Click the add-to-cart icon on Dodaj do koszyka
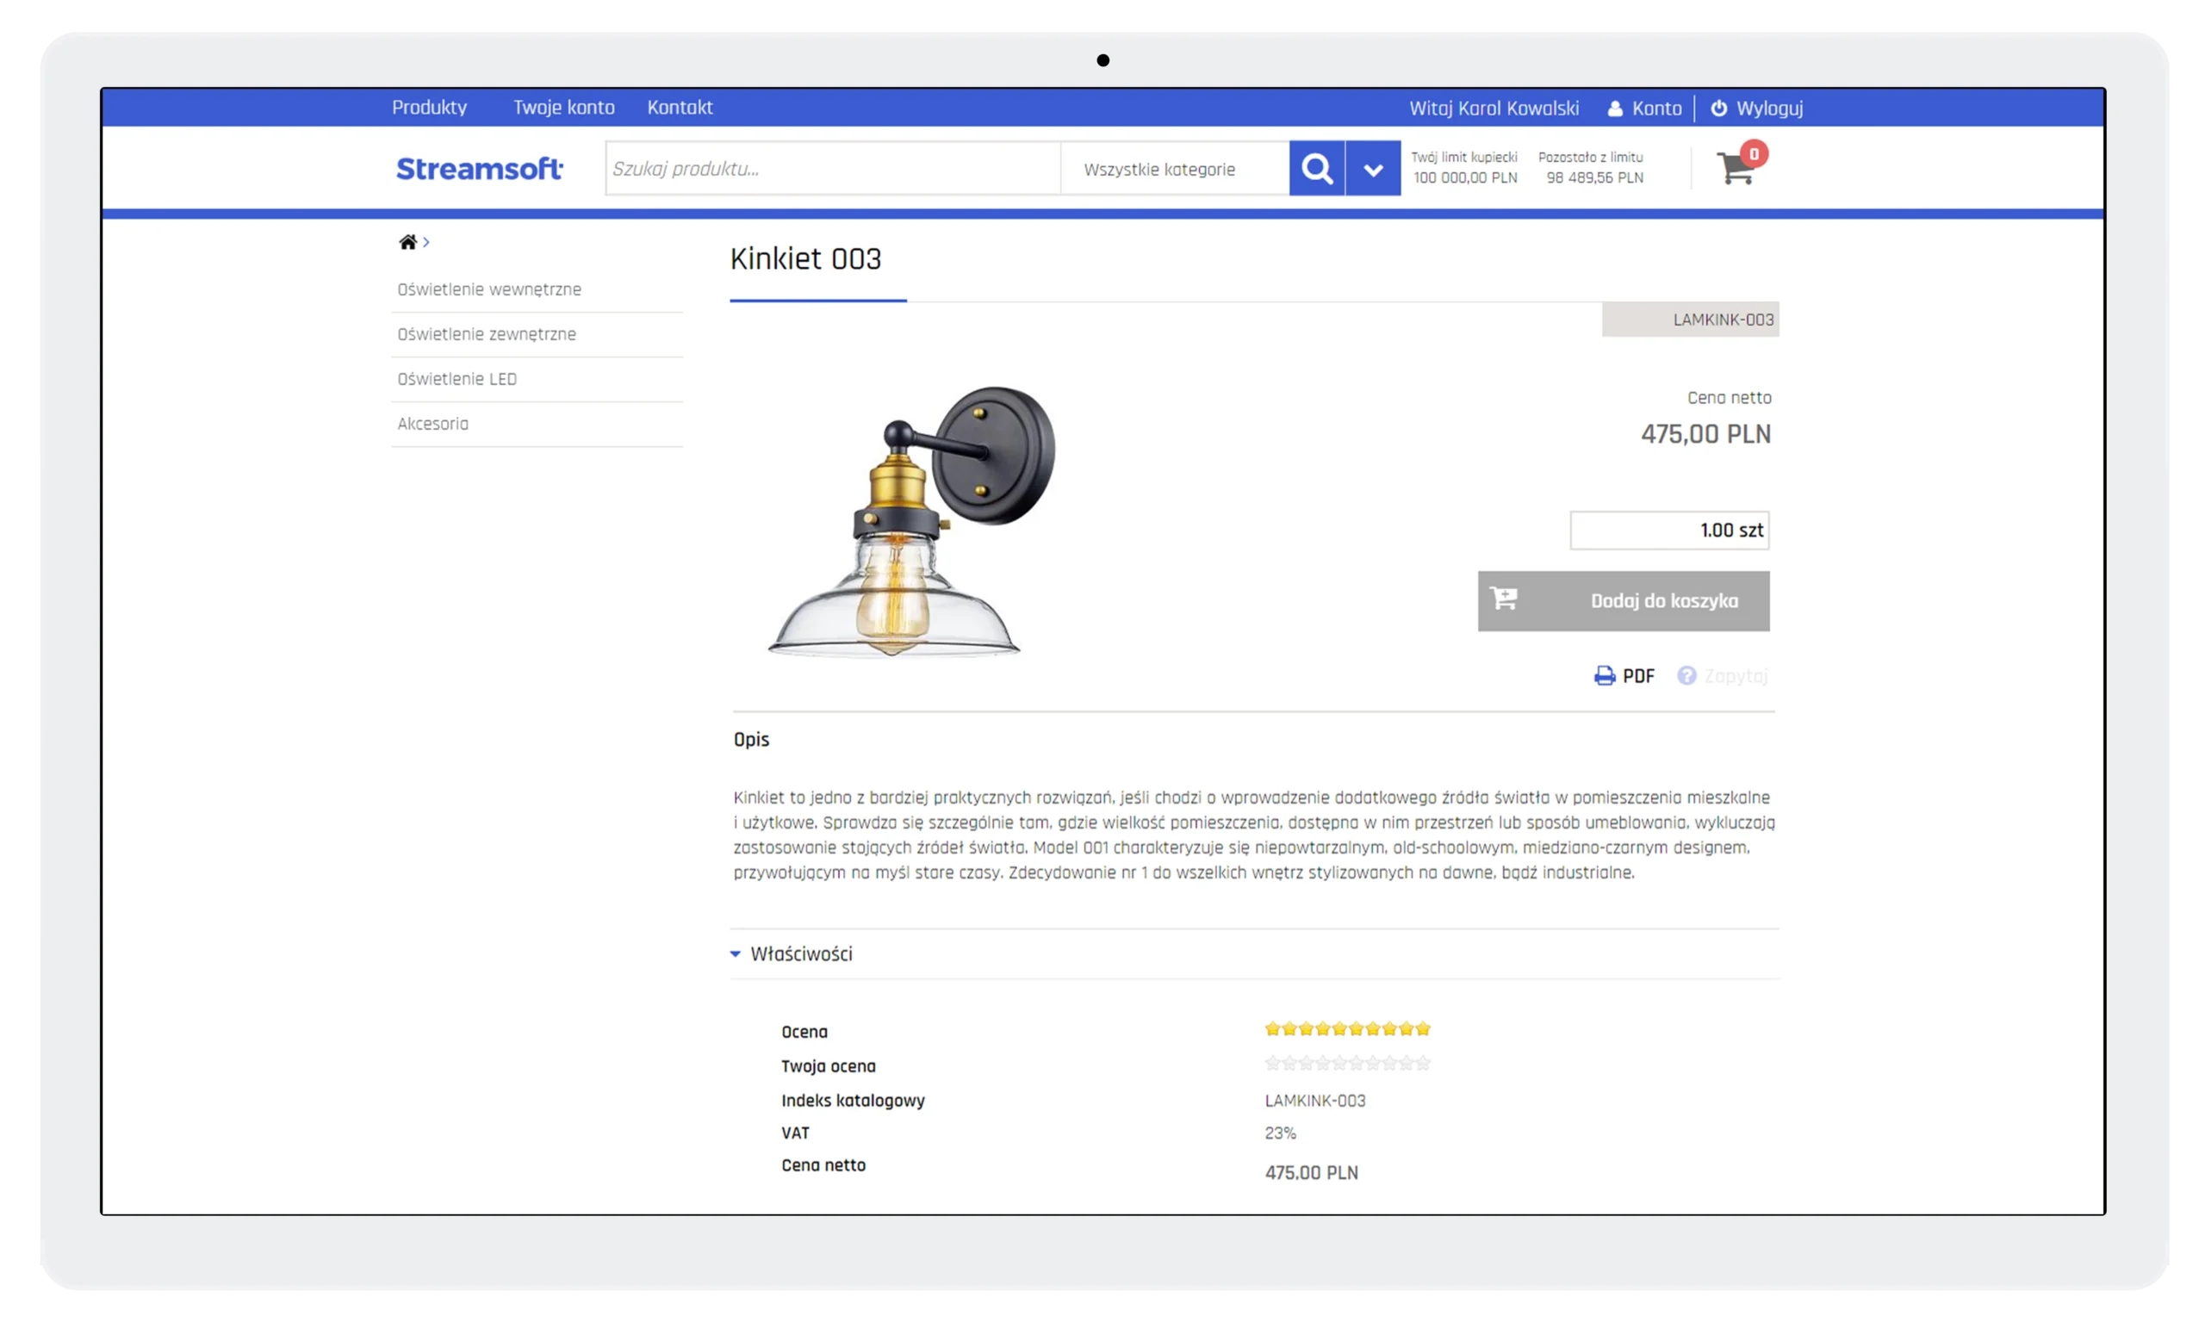 point(1504,600)
